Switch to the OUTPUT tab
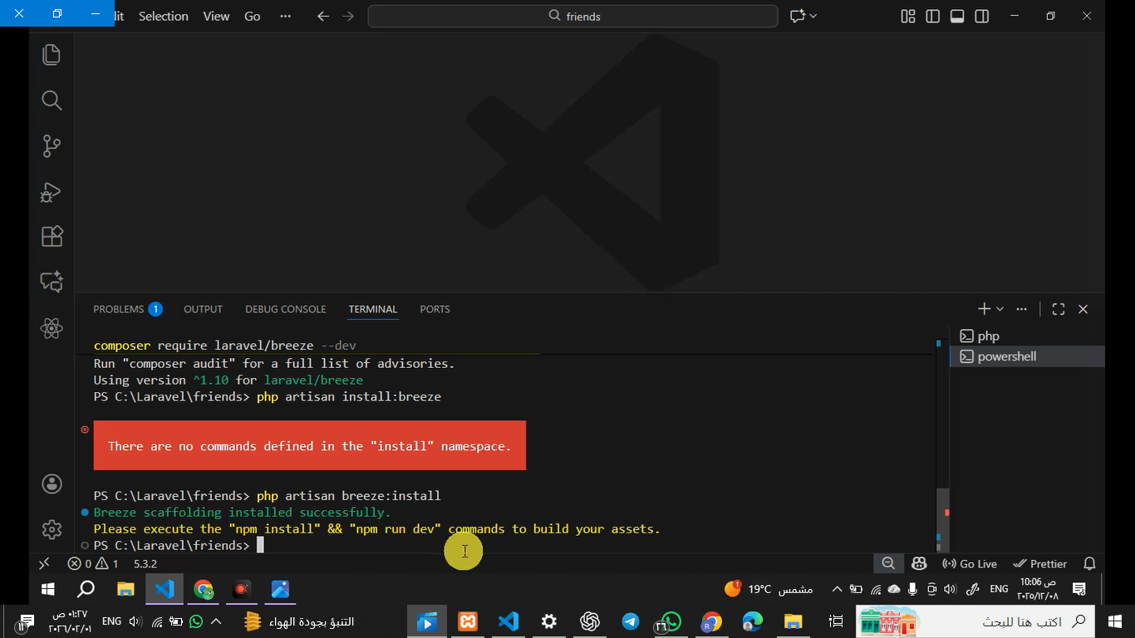Image resolution: width=1135 pixels, height=638 pixels. coord(203,309)
